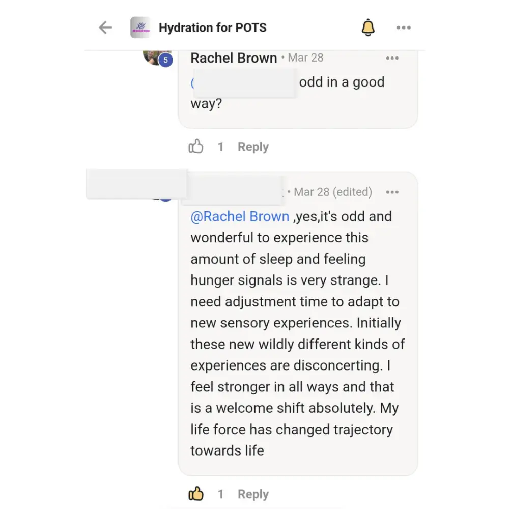509x509 pixels.
Task: Reply to the edited Mar 28 comment
Action: click(x=253, y=494)
